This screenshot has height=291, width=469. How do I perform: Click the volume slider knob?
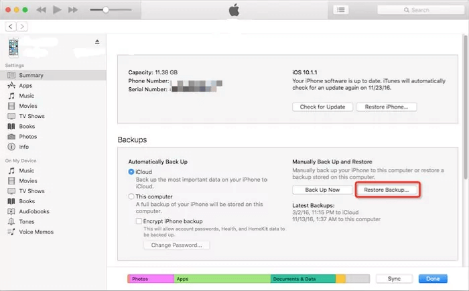pyautogui.click(x=106, y=10)
